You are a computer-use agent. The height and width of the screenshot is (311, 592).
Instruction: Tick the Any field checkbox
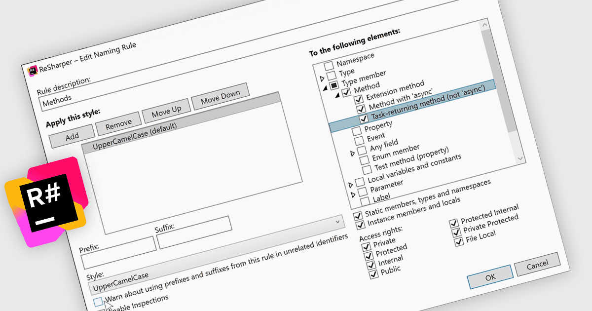[x=362, y=150]
